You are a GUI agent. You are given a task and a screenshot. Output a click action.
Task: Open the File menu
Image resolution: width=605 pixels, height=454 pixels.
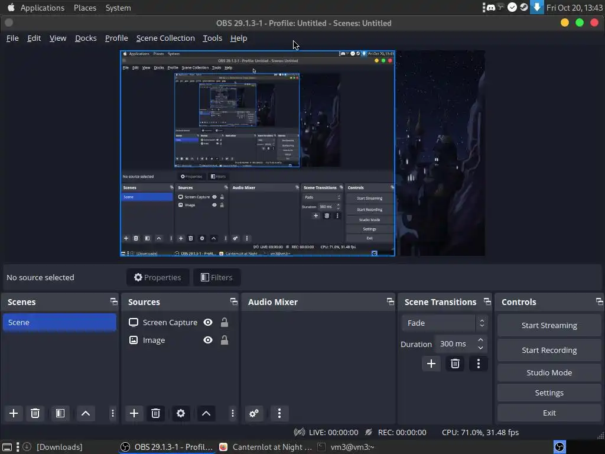click(x=12, y=38)
